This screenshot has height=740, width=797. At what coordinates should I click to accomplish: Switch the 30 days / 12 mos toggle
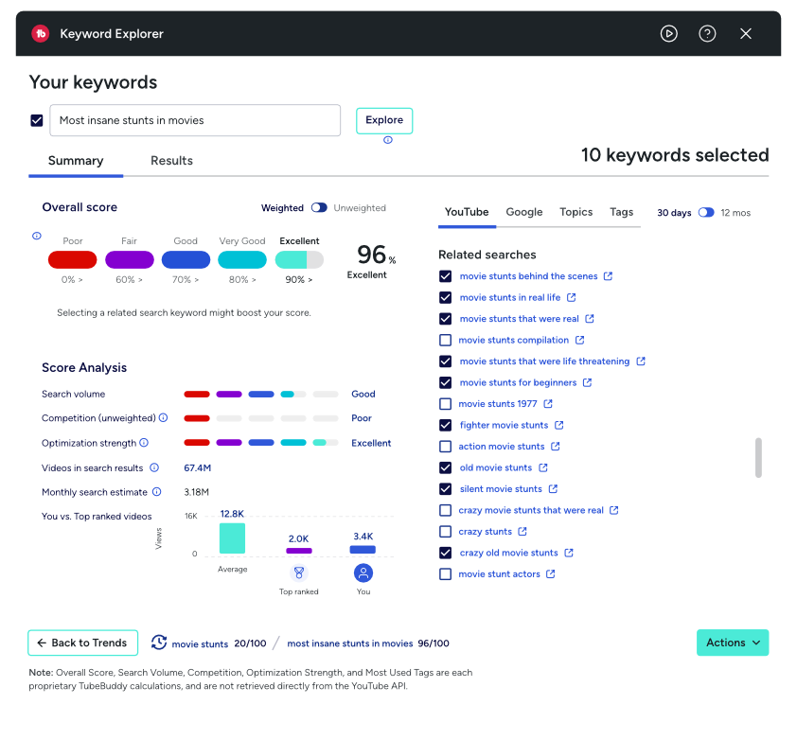click(706, 213)
